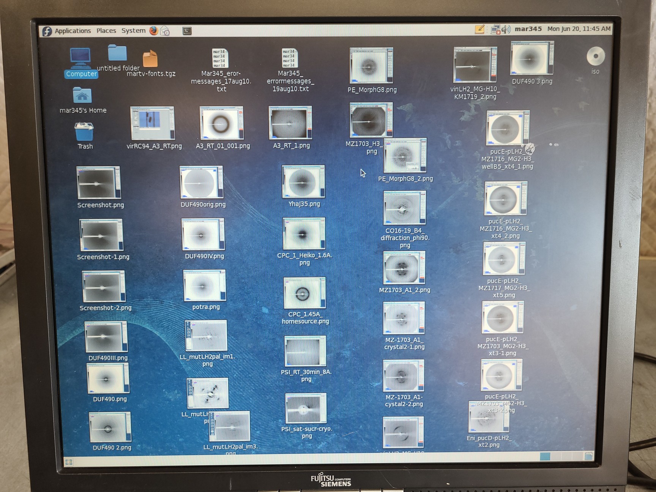The height and width of the screenshot is (492, 656).
Task: Click the network connection icon
Action: click(x=495, y=29)
